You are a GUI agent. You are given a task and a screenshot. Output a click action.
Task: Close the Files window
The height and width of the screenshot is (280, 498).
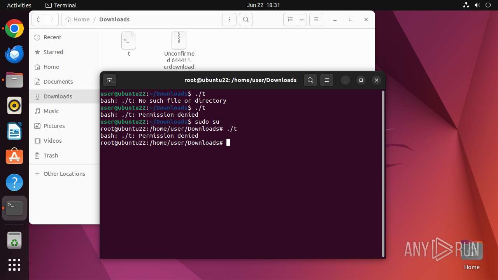pyautogui.click(x=366, y=19)
